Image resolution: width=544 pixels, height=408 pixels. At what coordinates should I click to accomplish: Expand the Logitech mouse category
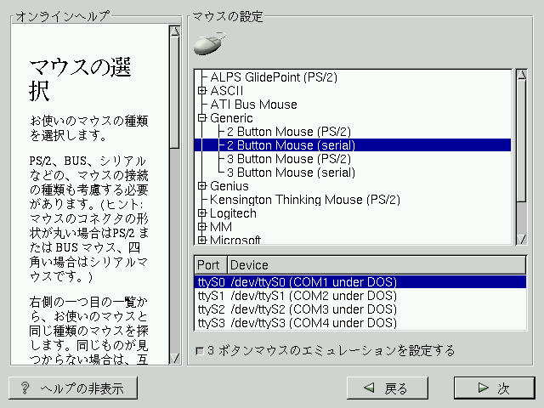click(202, 213)
